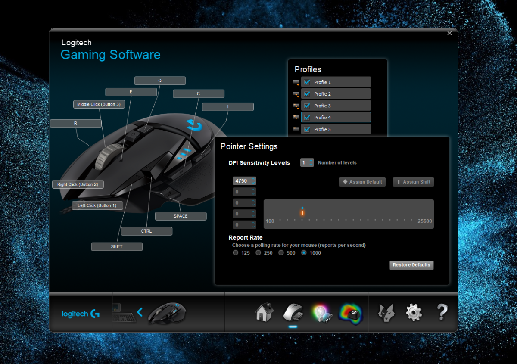The width and height of the screenshot is (517, 364).
Task: Select the Profile 2 row
Action: pos(336,93)
